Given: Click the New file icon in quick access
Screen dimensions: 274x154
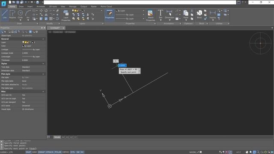Looking at the screenshot, I should pos(10,2).
